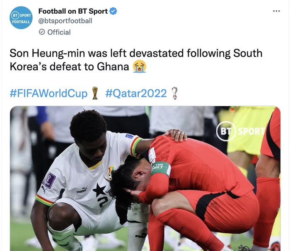290x251 pixels.
Task: Follow the #Qatar2022 hashtag
Action: pyautogui.click(x=136, y=93)
